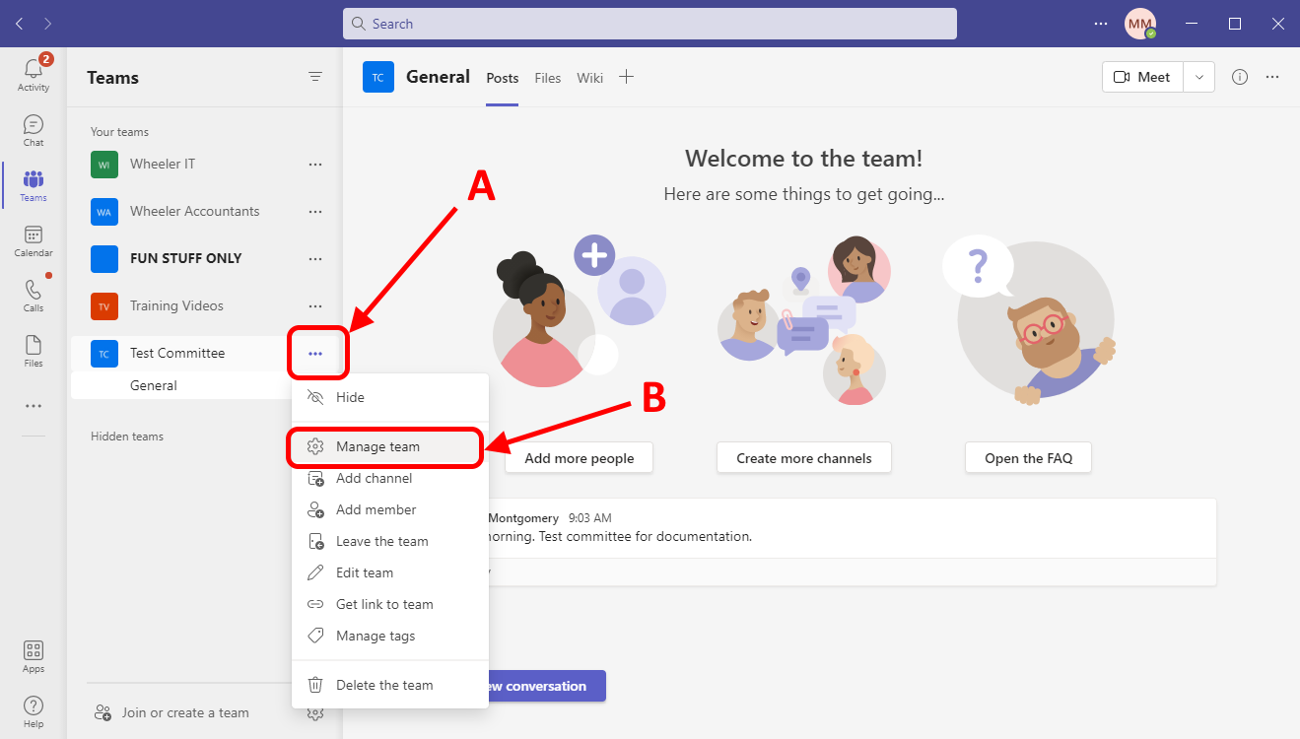This screenshot has height=739, width=1300.
Task: Click Create more channels button
Action: point(804,458)
